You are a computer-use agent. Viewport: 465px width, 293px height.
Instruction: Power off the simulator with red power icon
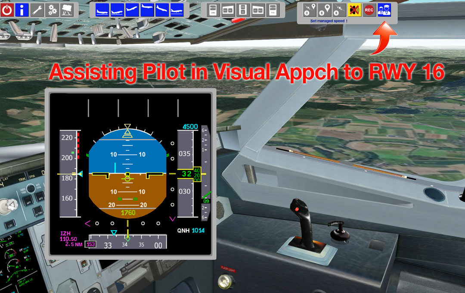pos(7,9)
